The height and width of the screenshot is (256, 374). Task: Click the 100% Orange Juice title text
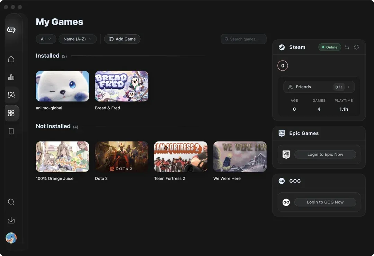tap(55, 179)
